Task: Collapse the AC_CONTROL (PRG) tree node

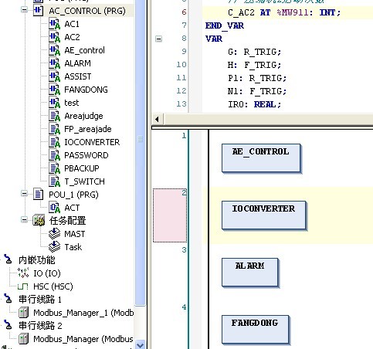Action: point(25,10)
